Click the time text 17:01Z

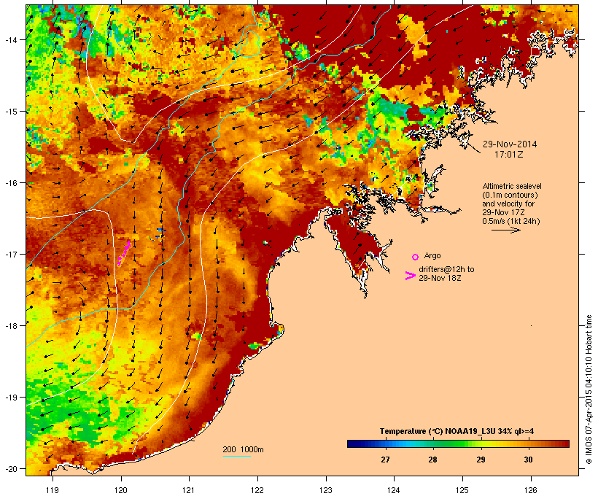tap(509, 155)
